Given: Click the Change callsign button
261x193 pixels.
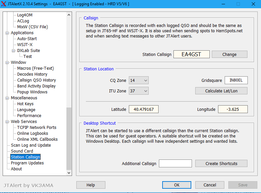Looking at the screenshot, I should pos(229,54).
